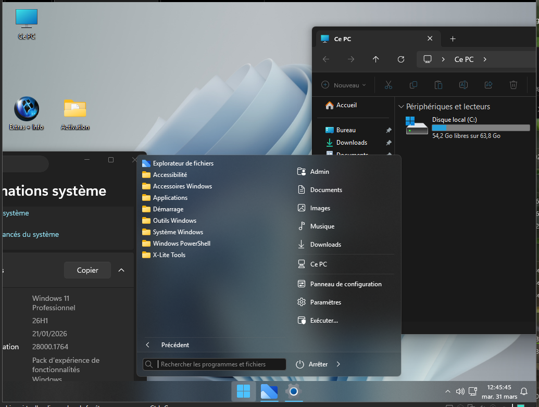Refresh the Ce PC explorer view
The image size is (539, 407).
pyautogui.click(x=401, y=59)
